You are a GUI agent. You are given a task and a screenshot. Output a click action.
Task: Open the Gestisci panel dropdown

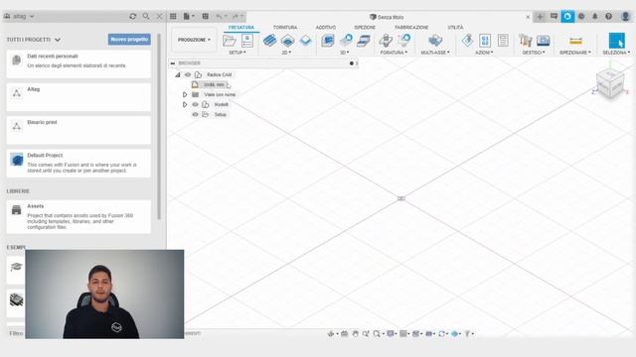[x=534, y=53]
